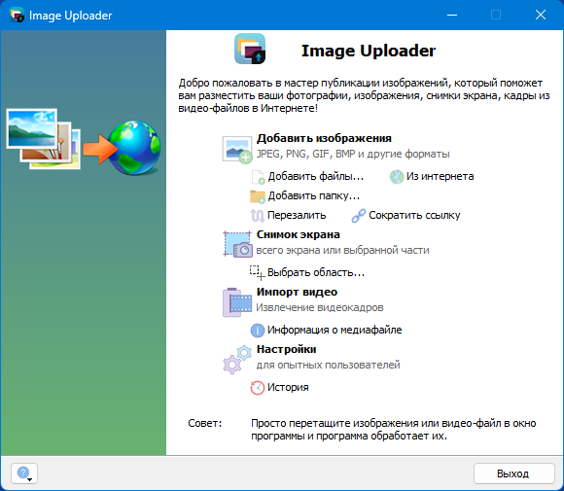Minimize the Image Uploader window
The height and width of the screenshot is (491, 564).
tap(452, 16)
